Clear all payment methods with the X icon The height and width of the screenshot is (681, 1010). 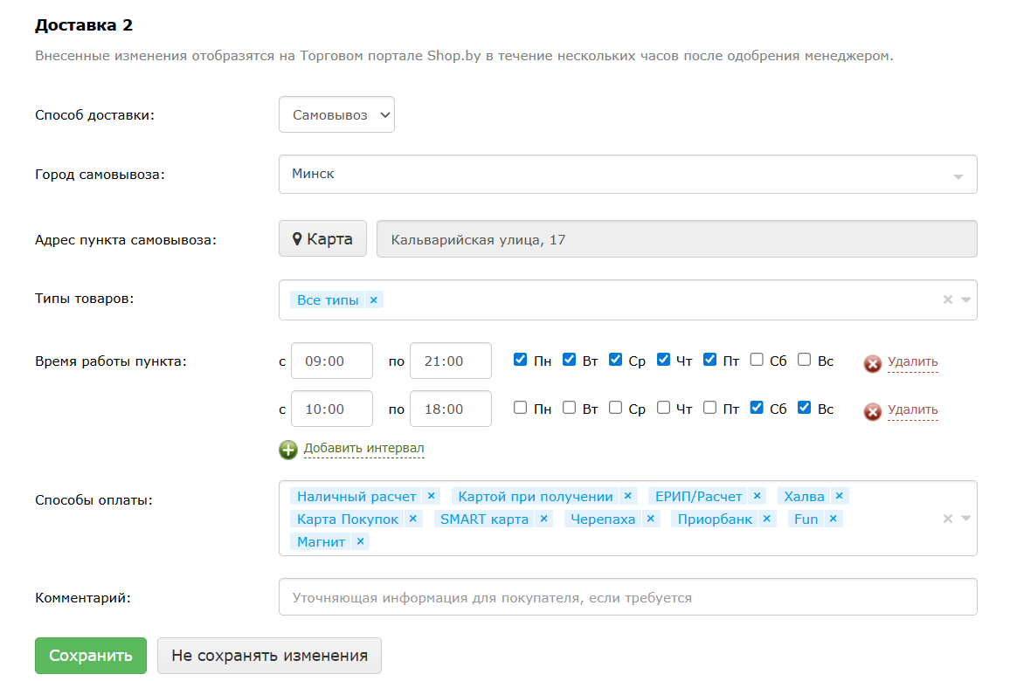click(947, 519)
